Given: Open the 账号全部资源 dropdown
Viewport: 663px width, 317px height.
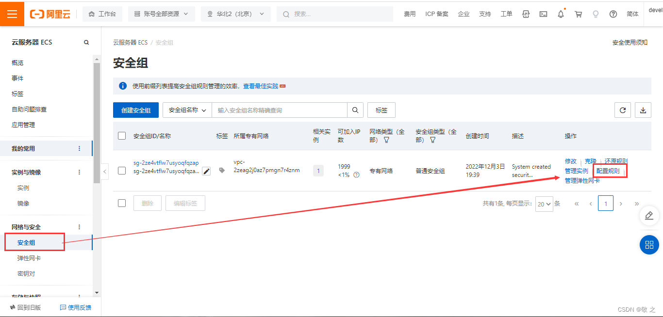Looking at the screenshot, I should pos(161,14).
